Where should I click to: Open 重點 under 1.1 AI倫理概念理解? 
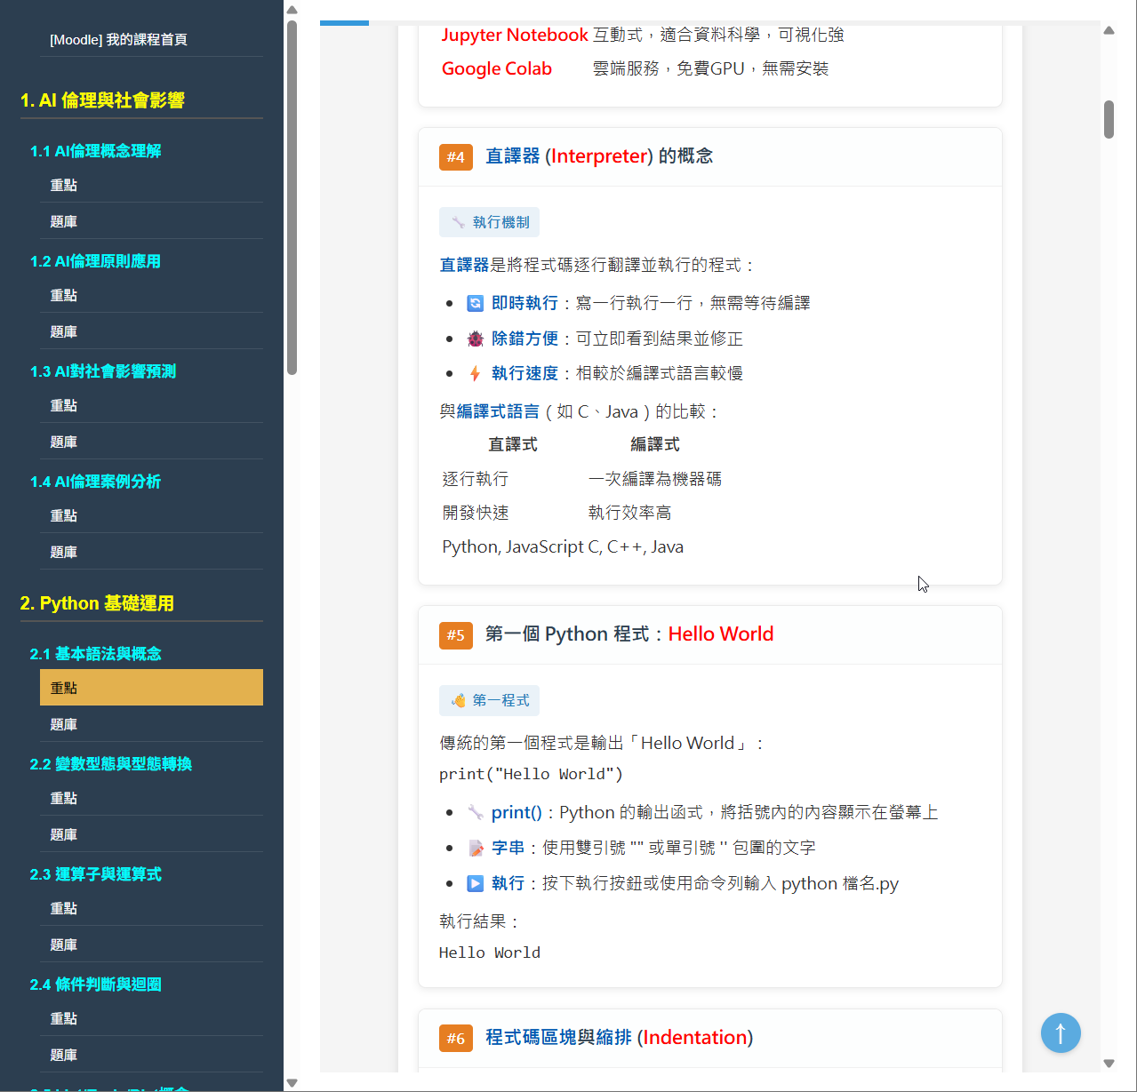151,185
